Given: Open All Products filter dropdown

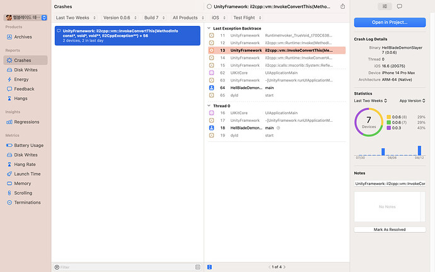Looking at the screenshot, I should tap(188, 18).
